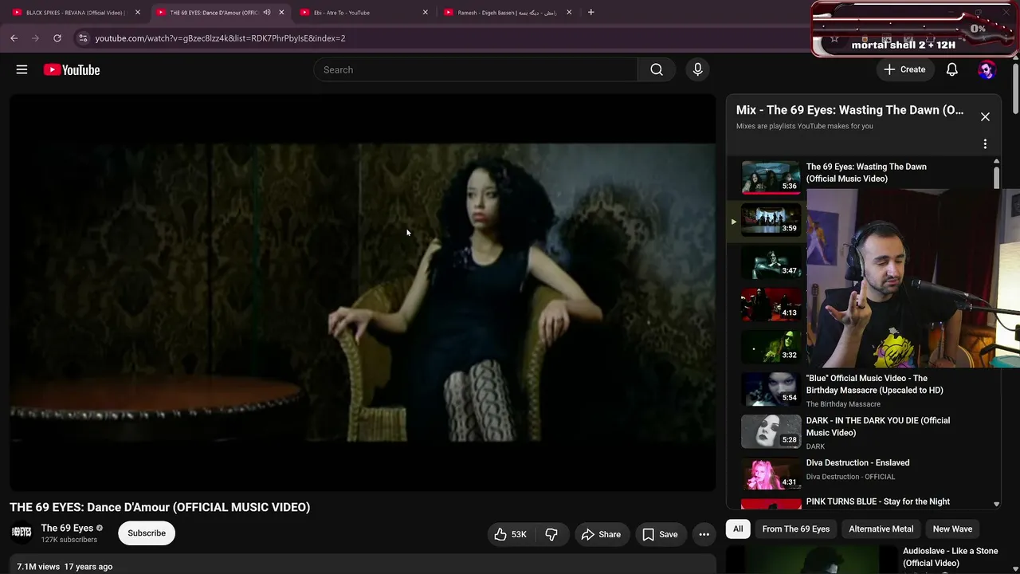Select the New Wave filter chip
This screenshot has width=1020, height=574.
point(952,529)
